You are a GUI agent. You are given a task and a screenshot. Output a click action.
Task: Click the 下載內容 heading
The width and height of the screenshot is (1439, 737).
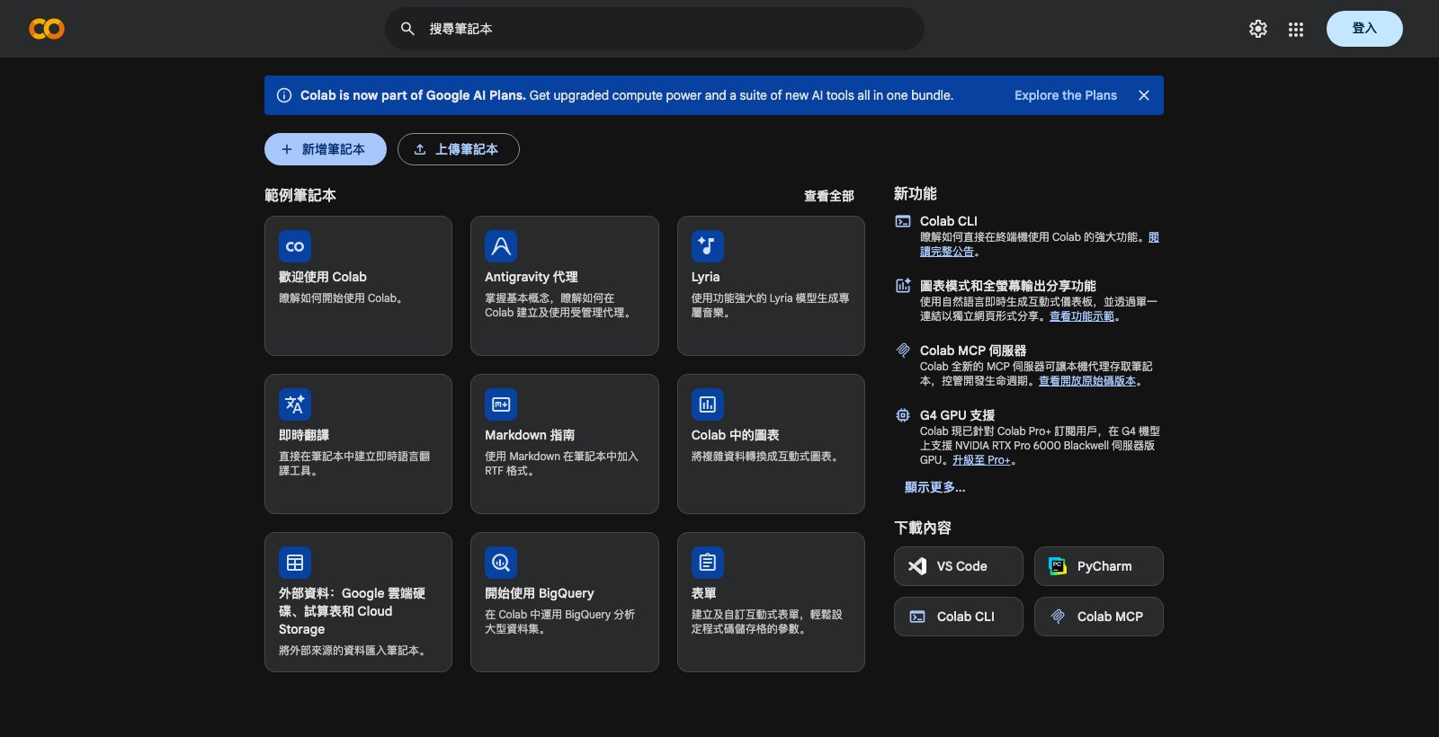tap(923, 528)
